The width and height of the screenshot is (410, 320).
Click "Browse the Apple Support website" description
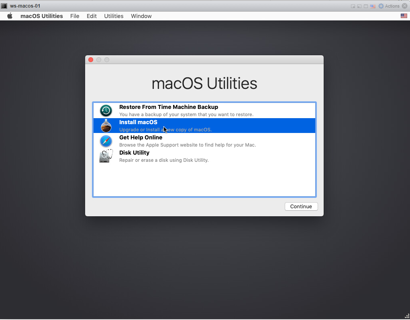click(188, 145)
